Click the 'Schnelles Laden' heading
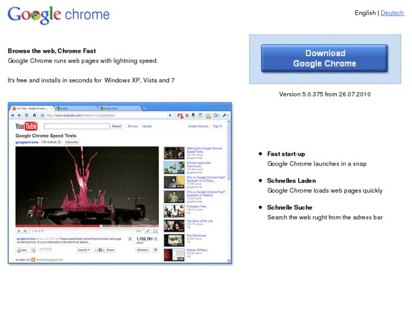Image resolution: width=412 pixels, height=309 pixels. [x=291, y=181]
